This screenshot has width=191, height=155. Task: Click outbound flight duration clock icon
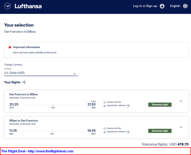(x=105, y=102)
